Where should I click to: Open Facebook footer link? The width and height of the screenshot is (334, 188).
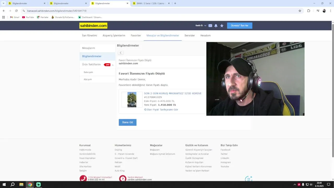click(x=225, y=150)
